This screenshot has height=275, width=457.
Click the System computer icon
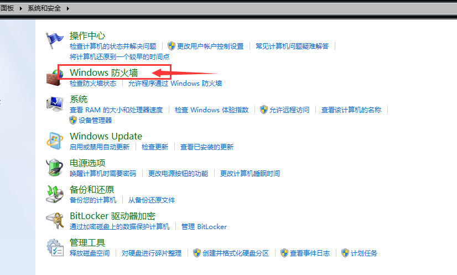[x=55, y=105]
